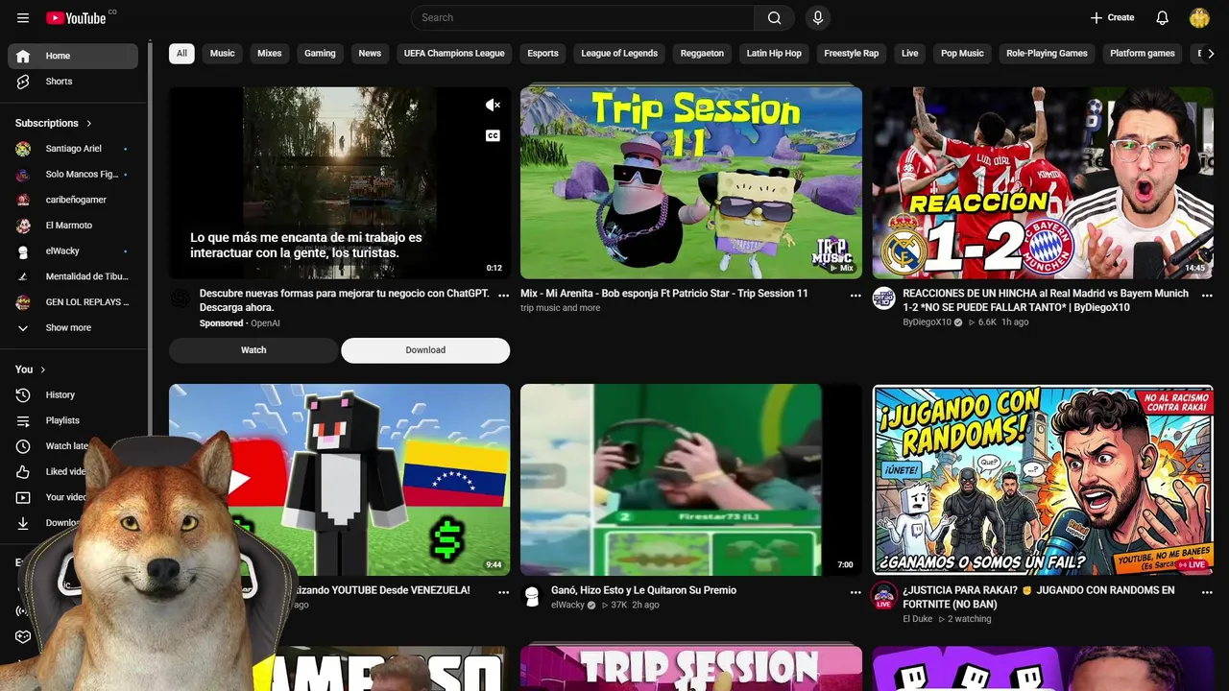Expand the You section arrow

(43, 369)
